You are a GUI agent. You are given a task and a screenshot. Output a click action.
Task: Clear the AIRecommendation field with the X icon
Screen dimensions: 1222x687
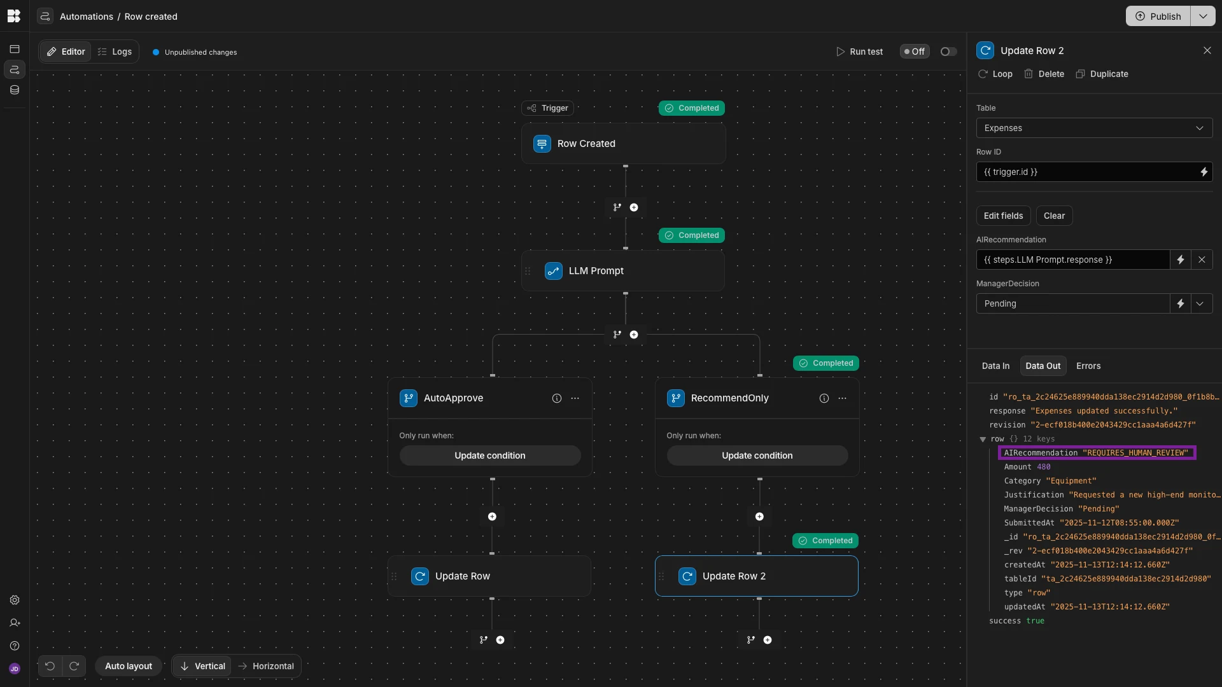point(1202,260)
